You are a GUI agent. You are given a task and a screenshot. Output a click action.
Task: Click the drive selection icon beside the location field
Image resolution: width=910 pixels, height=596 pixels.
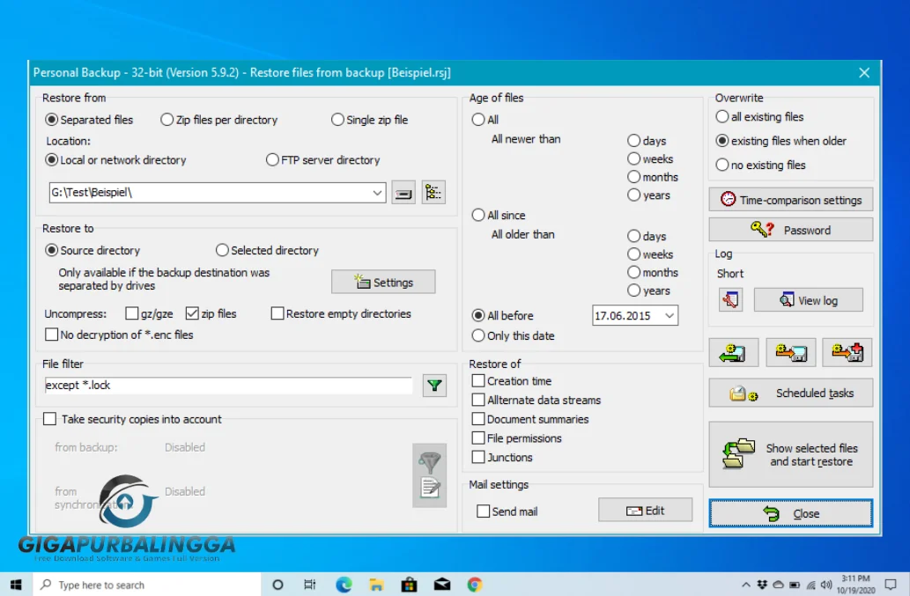(403, 192)
